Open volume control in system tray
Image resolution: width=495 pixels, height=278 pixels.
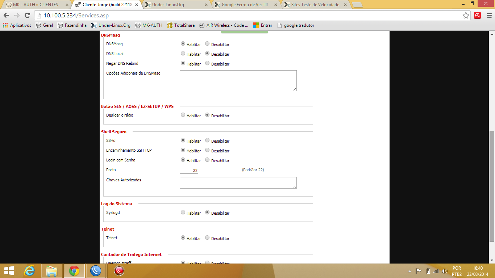445,271
